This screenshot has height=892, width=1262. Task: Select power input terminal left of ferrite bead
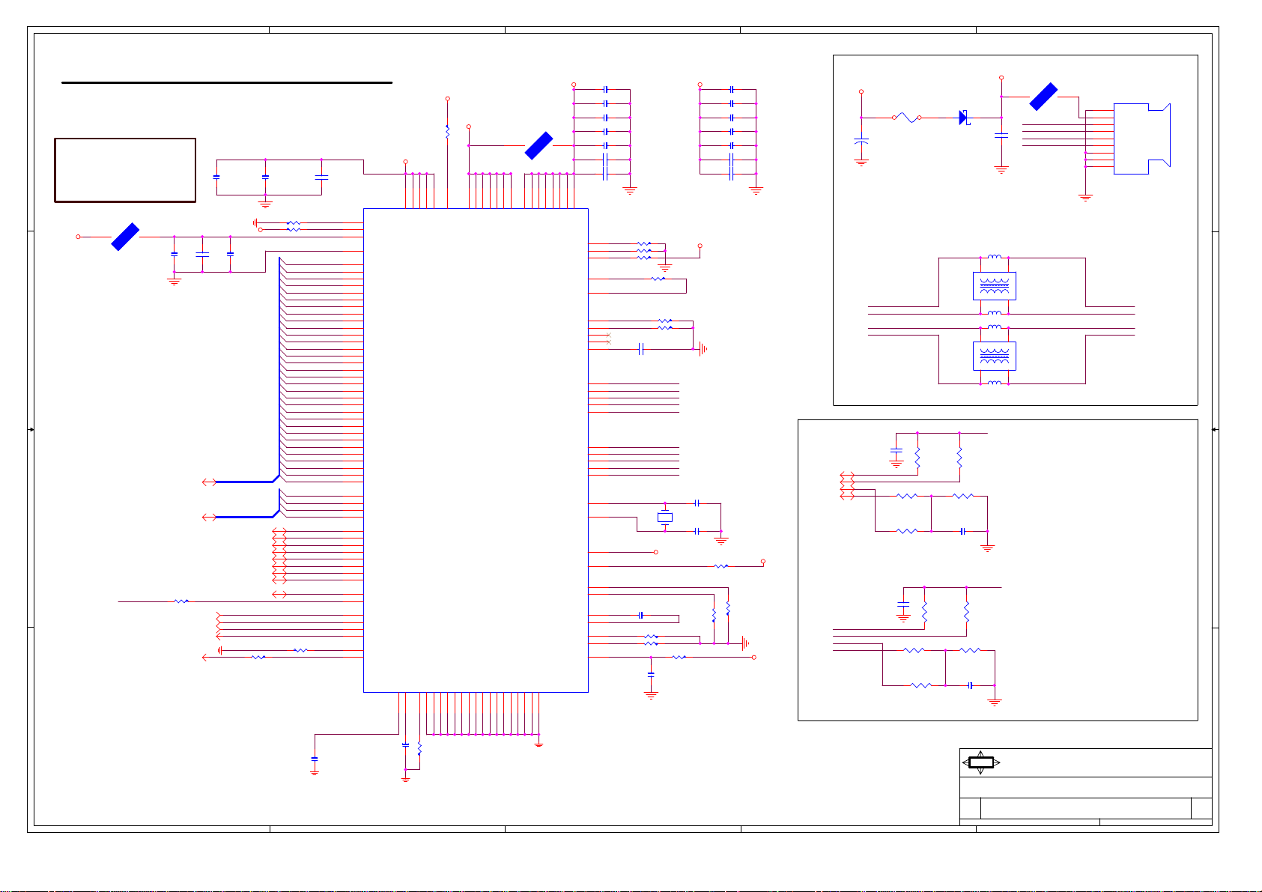pos(78,237)
